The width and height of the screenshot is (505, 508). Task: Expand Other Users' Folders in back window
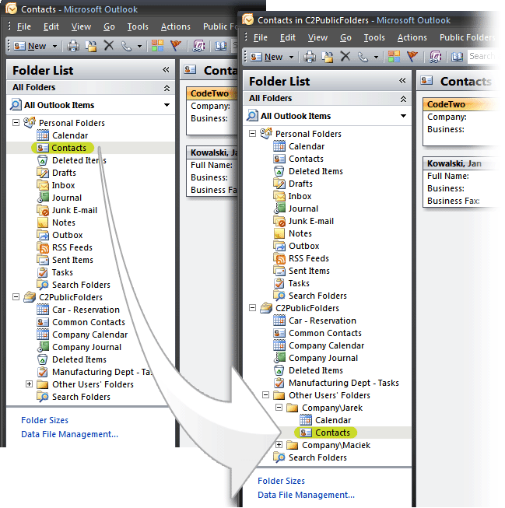point(29,384)
